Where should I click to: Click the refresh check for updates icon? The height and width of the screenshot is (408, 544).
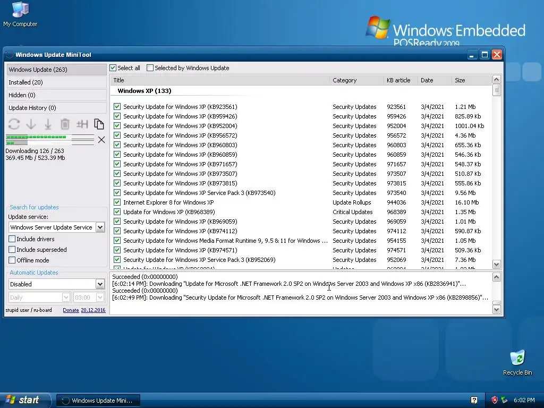tap(14, 124)
